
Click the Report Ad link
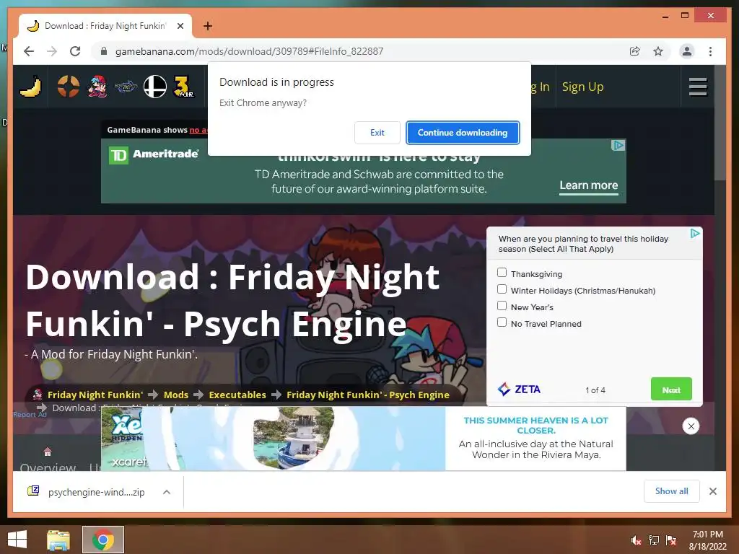(30, 415)
